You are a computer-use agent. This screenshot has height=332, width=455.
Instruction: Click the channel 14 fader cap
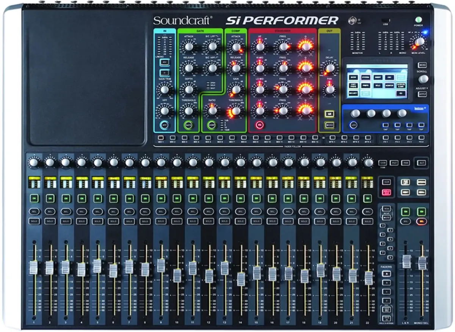coord(241,279)
